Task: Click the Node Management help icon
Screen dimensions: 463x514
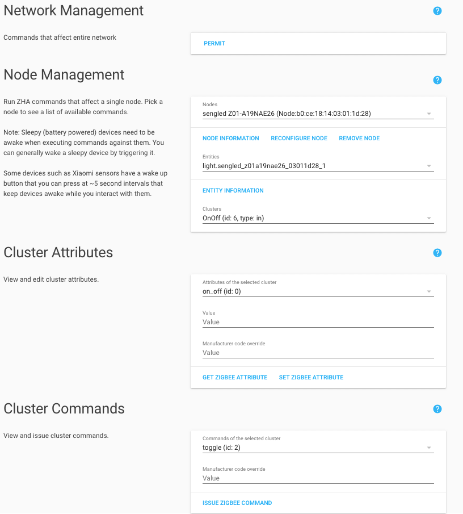Action: click(x=437, y=80)
